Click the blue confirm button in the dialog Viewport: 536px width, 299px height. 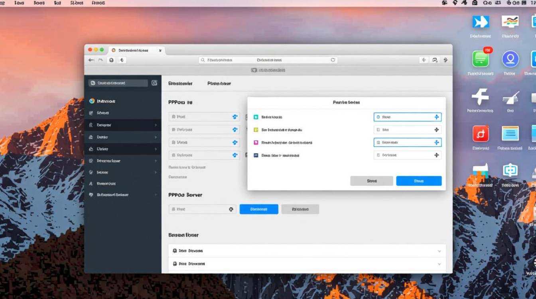tap(419, 181)
